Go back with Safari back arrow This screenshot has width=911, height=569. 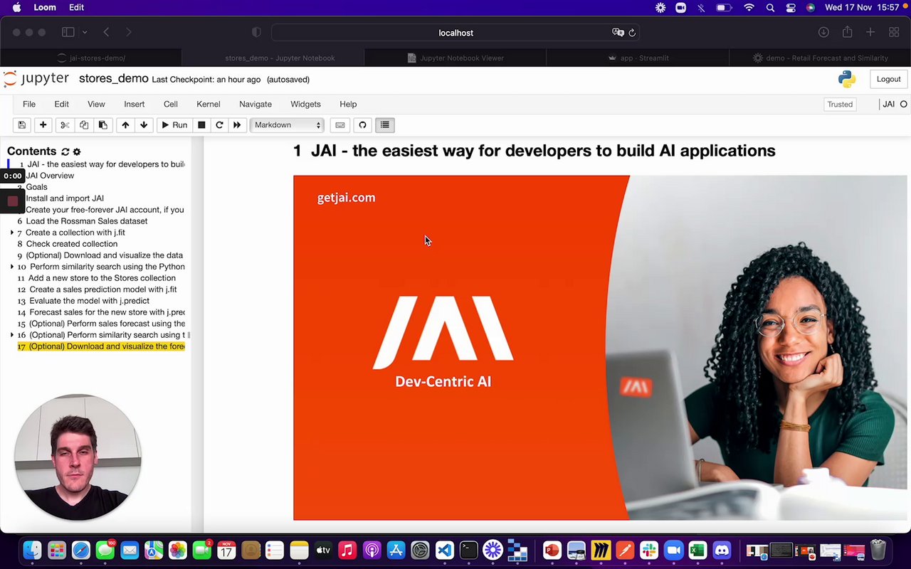[x=106, y=32]
